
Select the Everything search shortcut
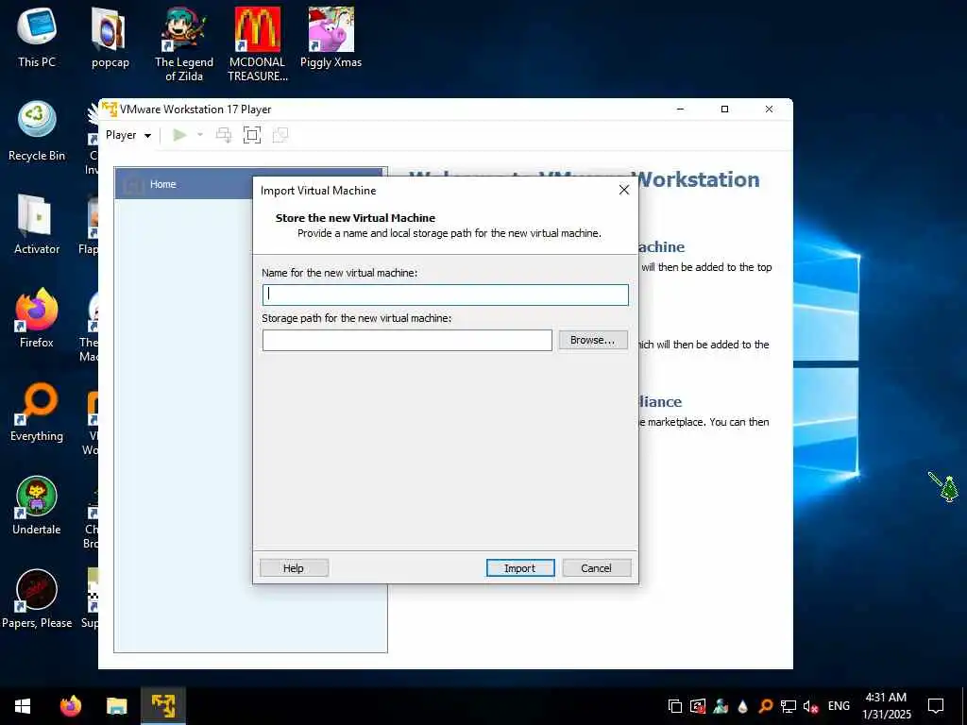coord(37,412)
